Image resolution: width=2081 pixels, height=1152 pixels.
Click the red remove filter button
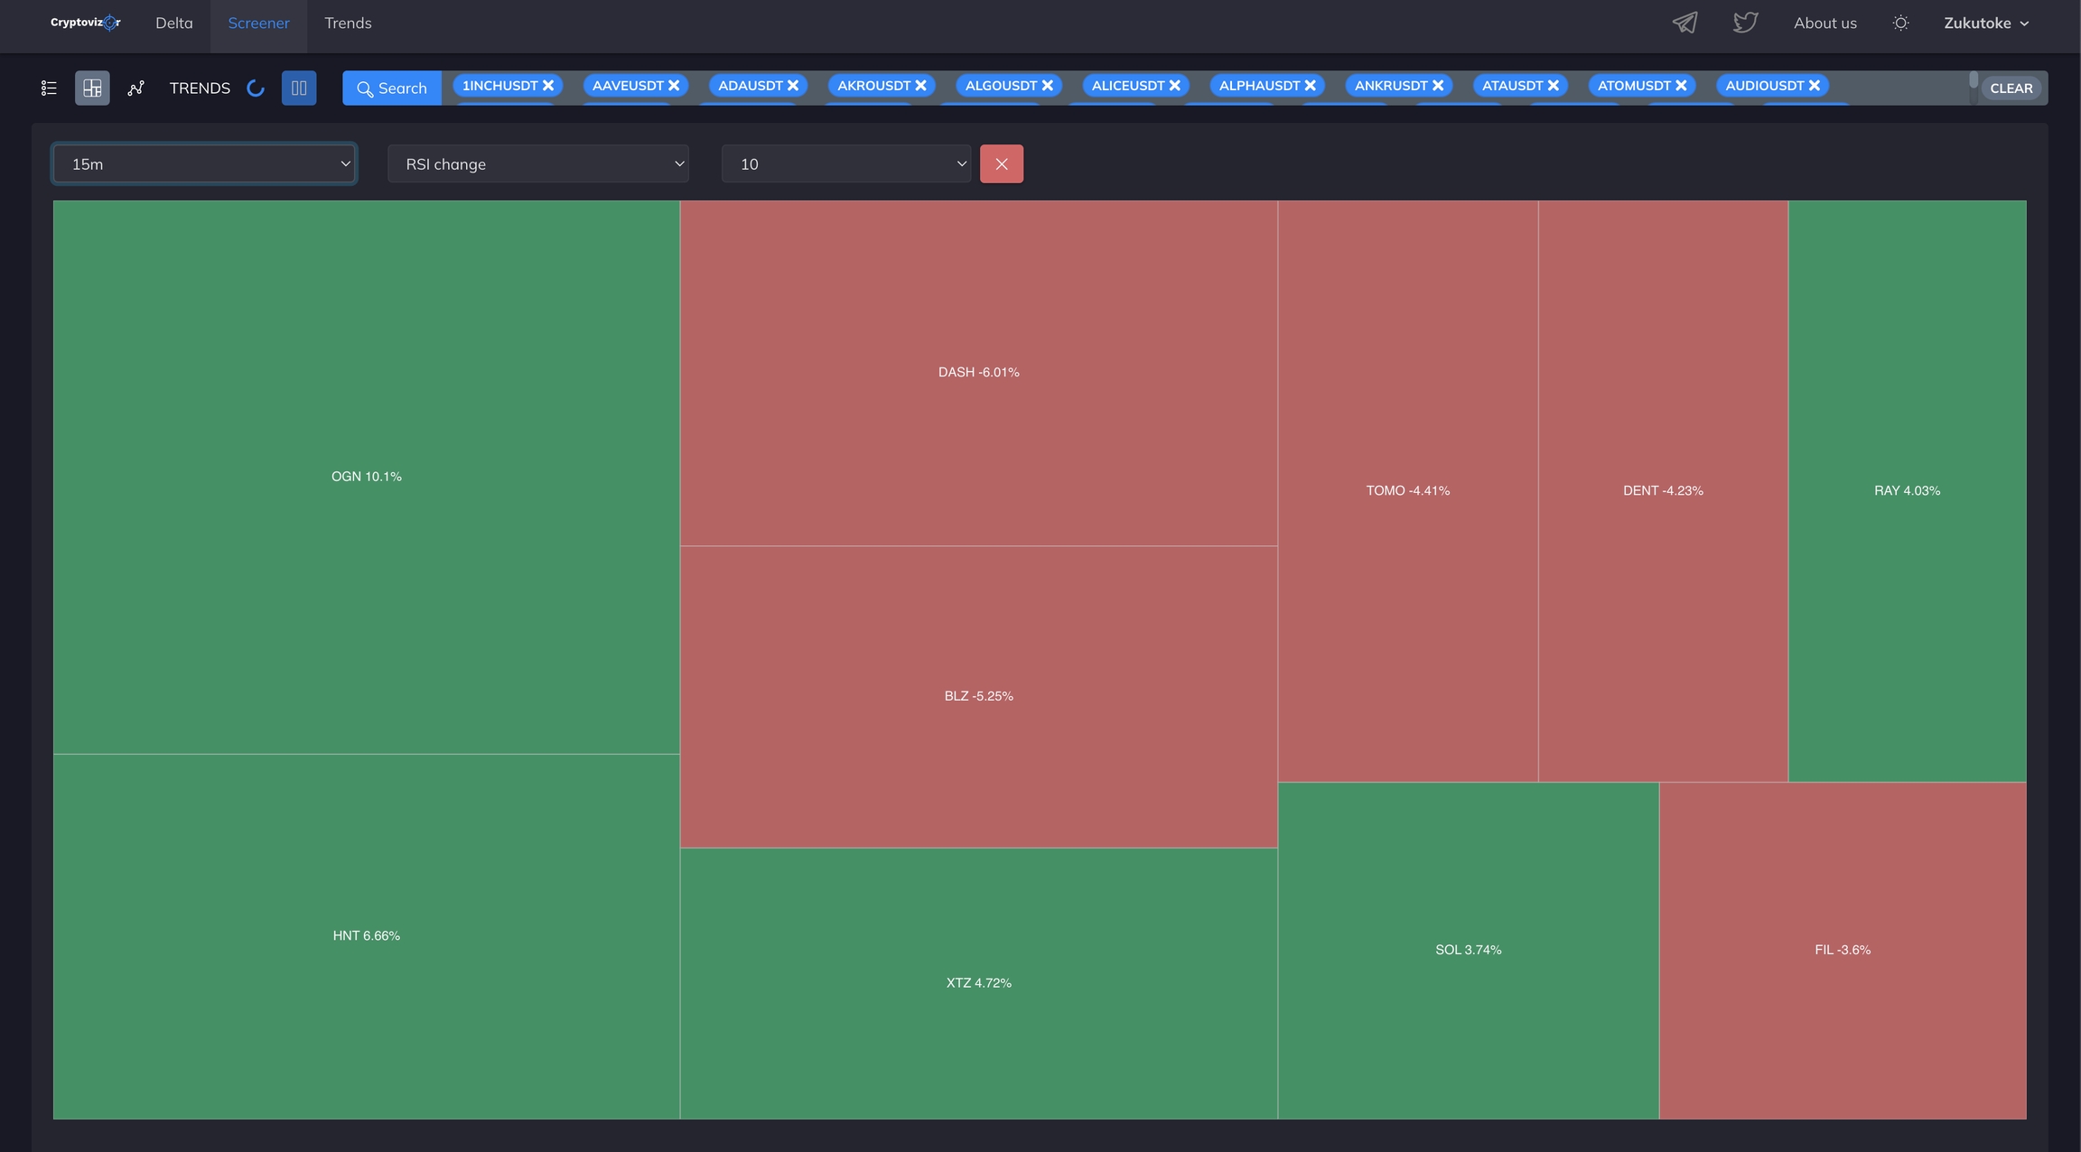(x=1001, y=163)
